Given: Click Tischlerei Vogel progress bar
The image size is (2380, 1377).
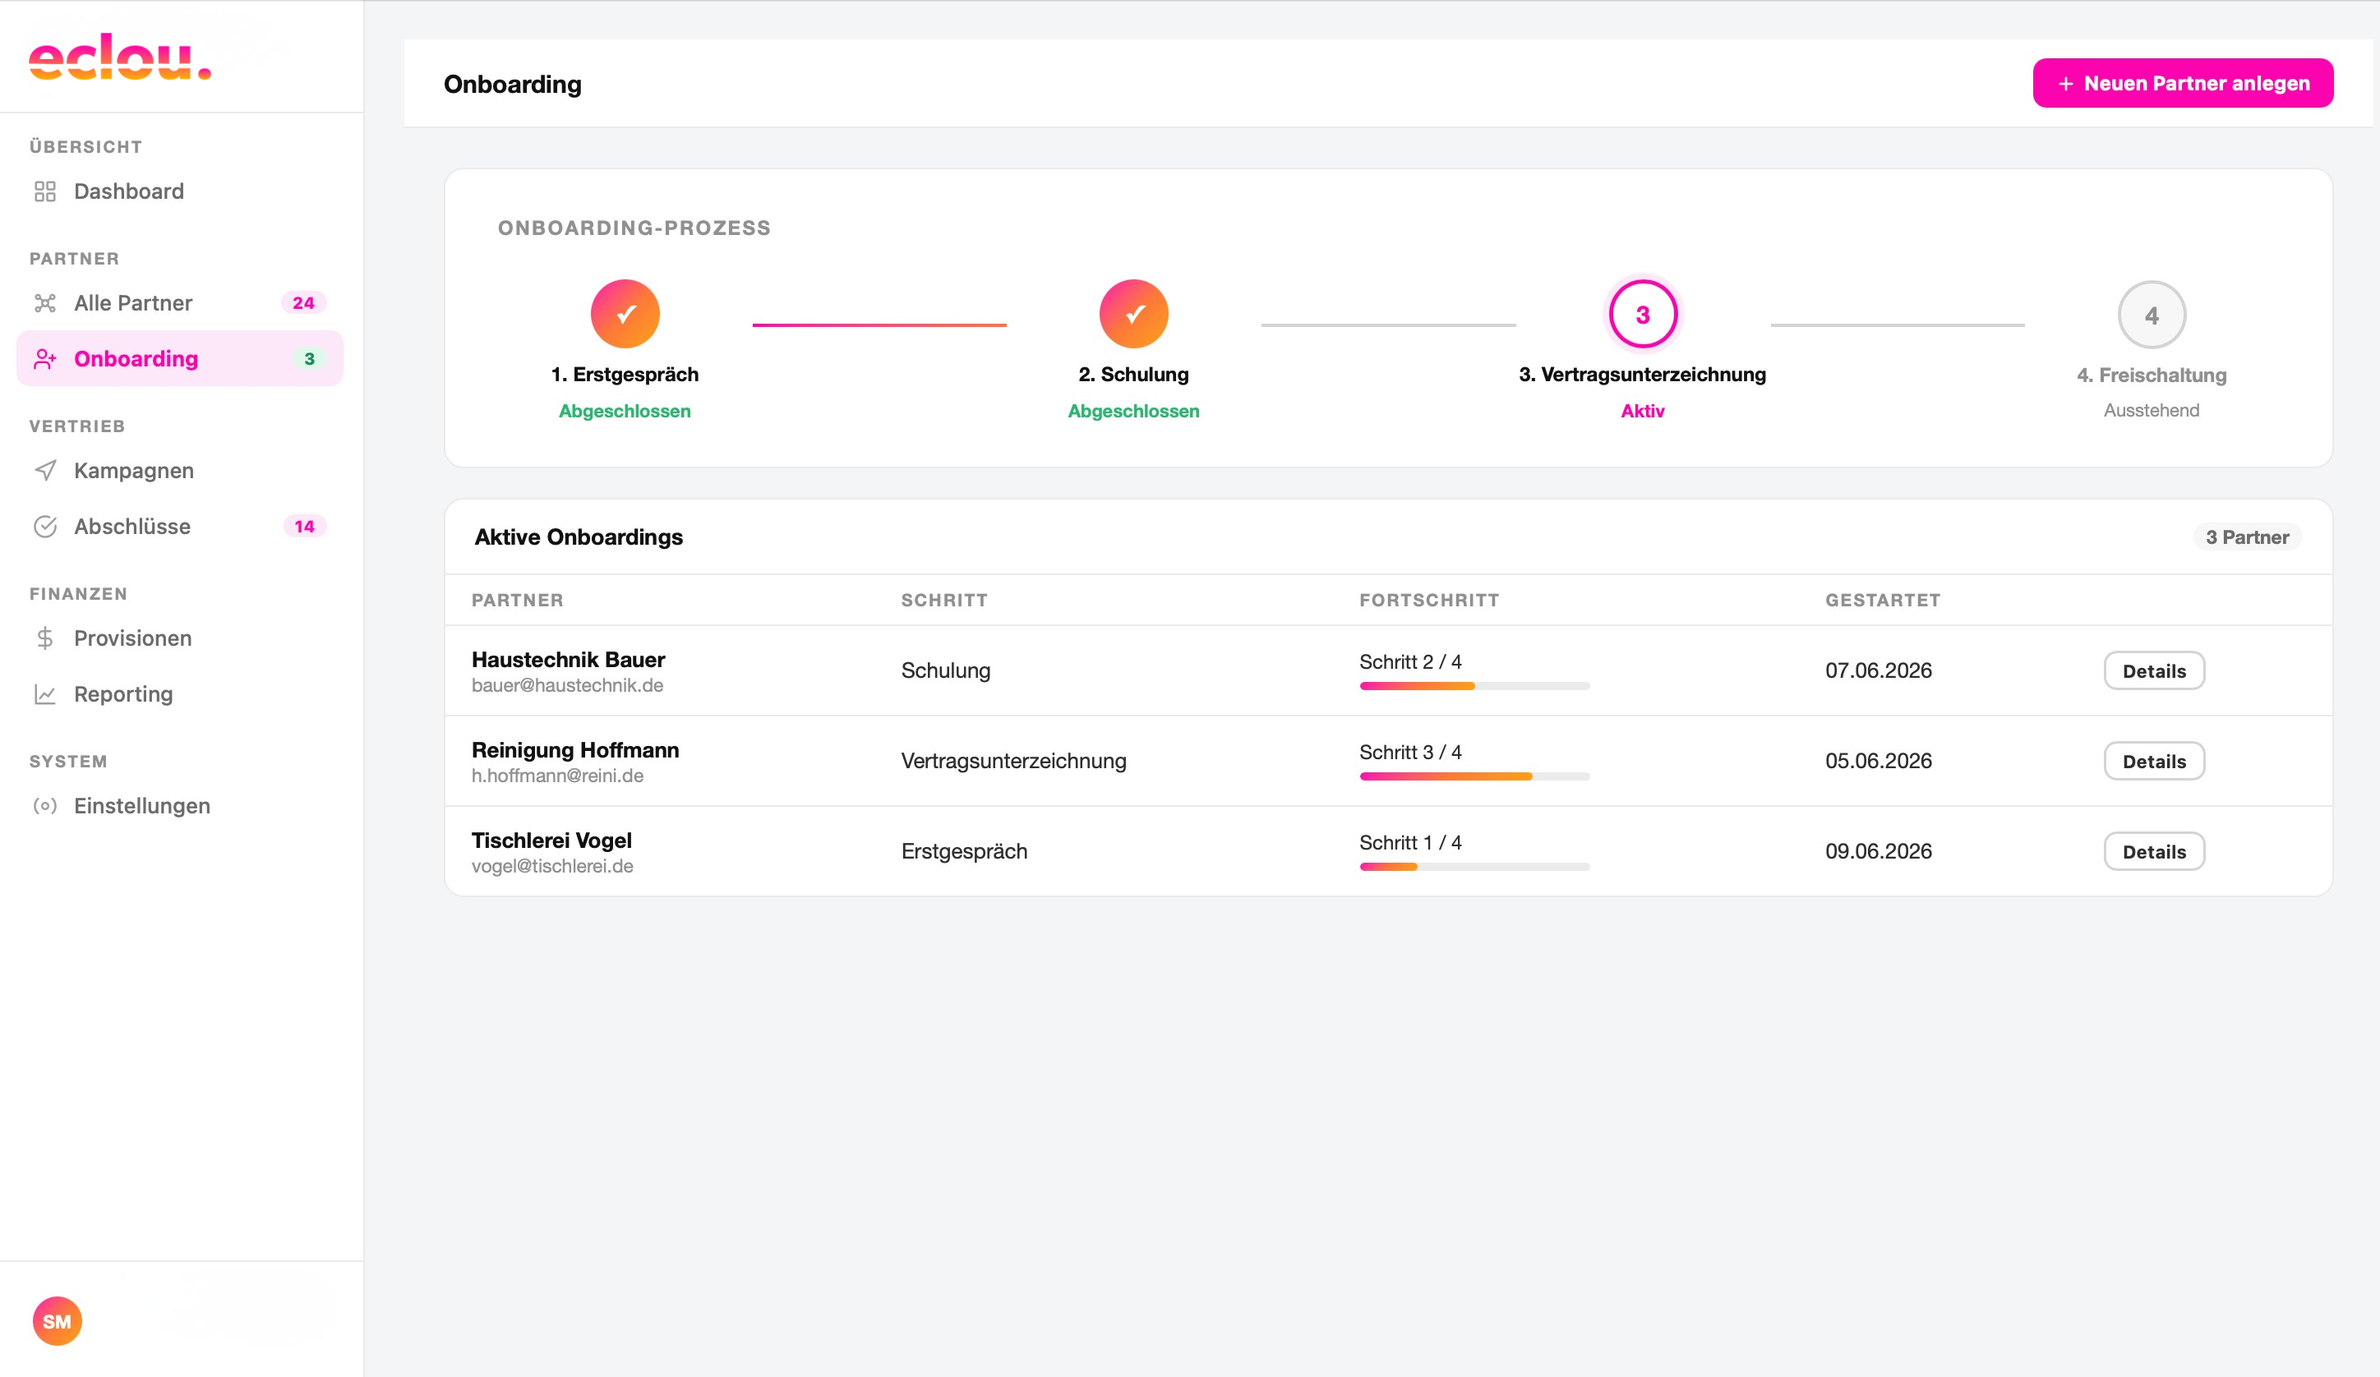Looking at the screenshot, I should click(x=1474, y=867).
